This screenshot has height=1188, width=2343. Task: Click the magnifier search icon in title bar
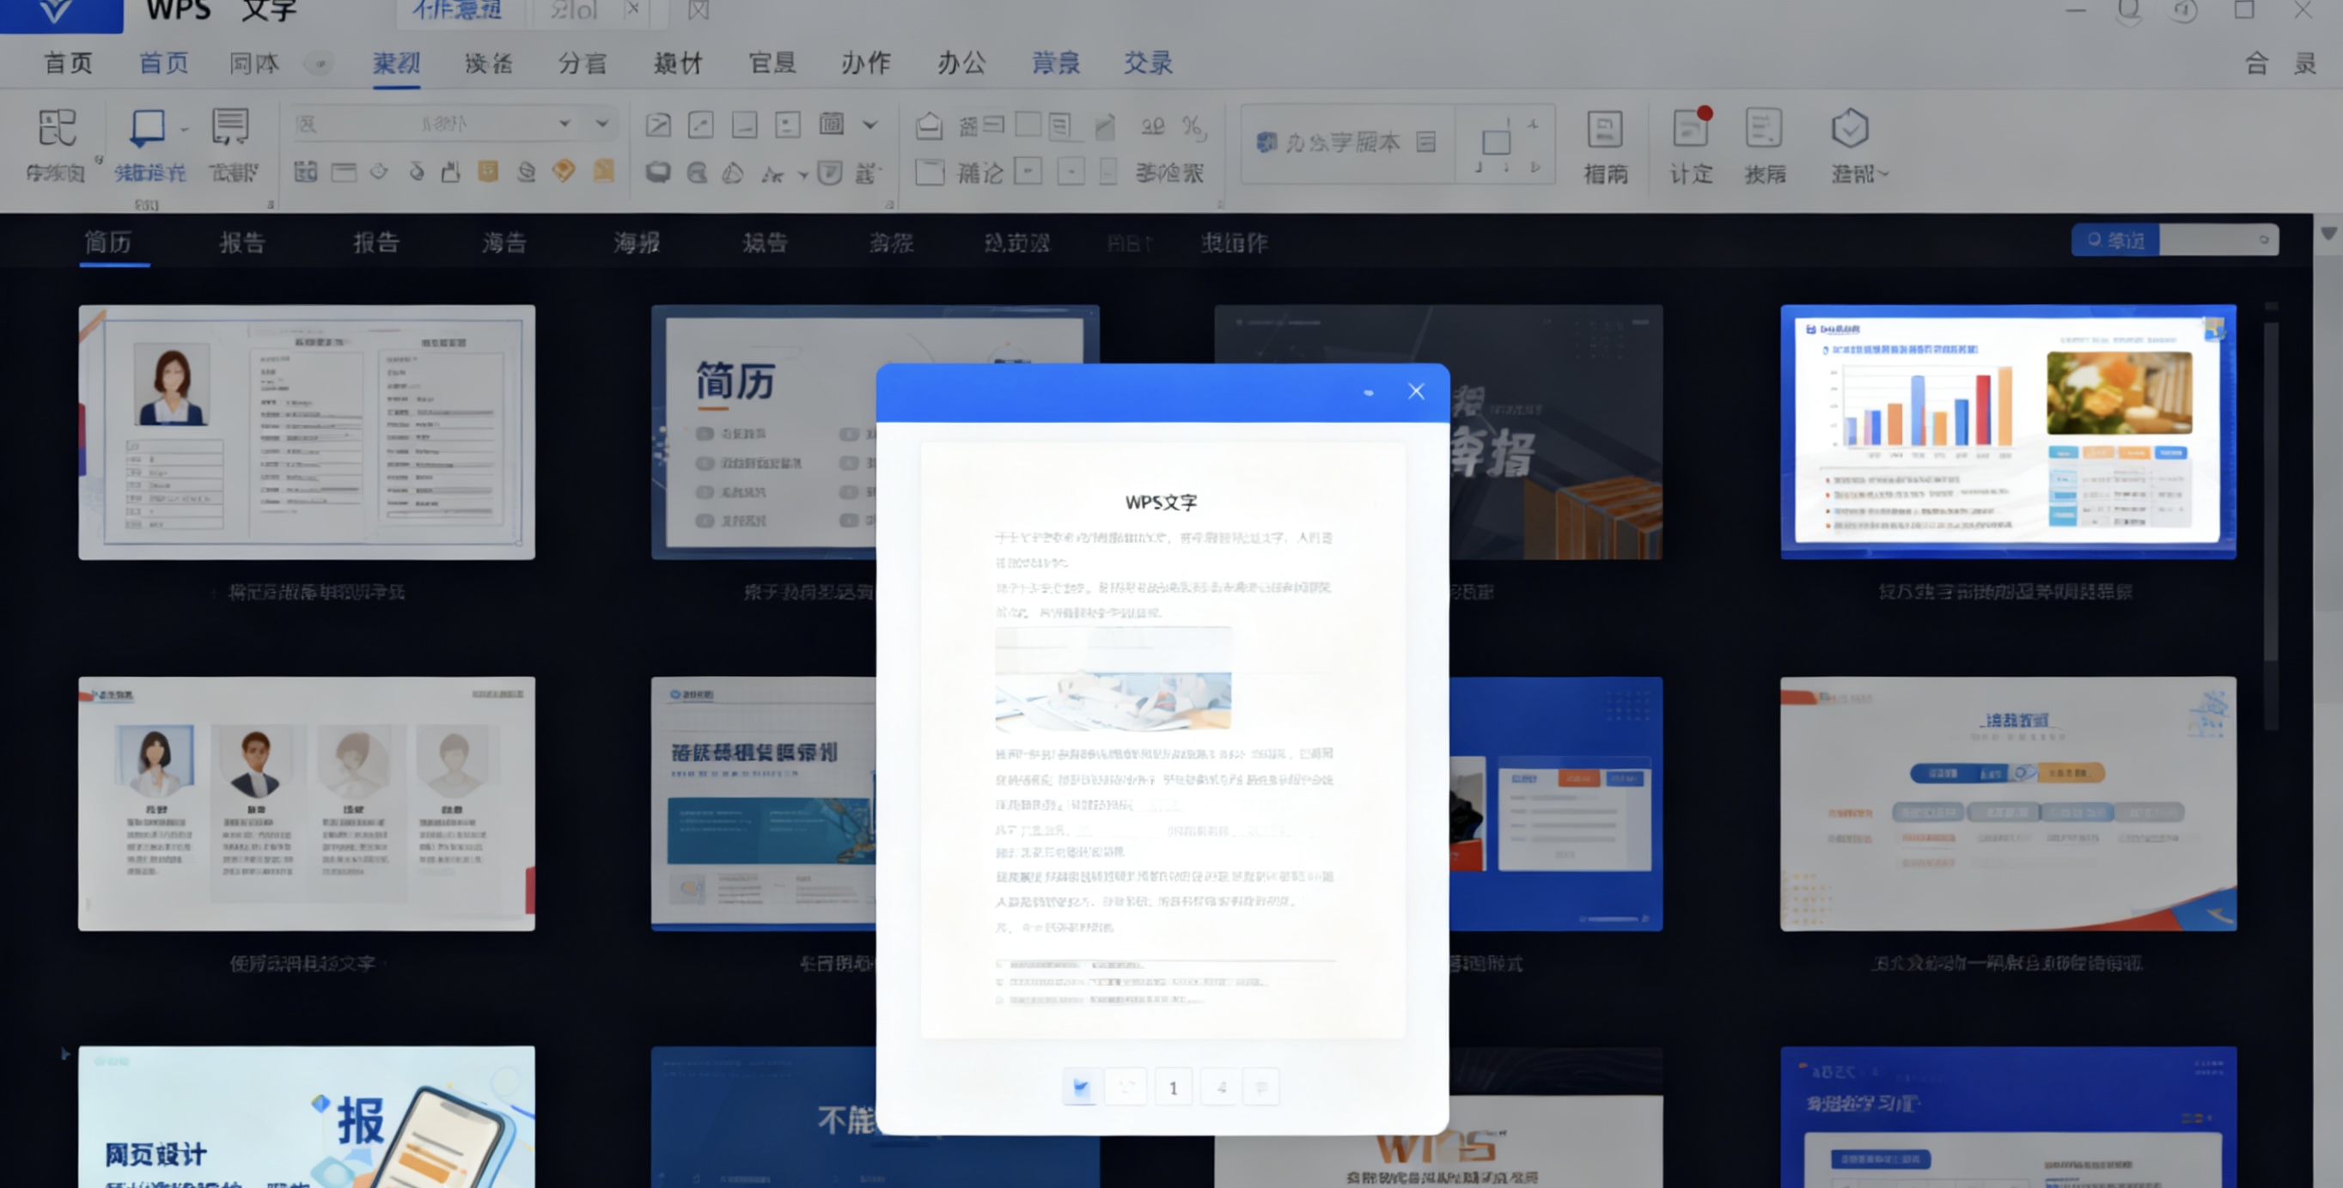(2128, 11)
